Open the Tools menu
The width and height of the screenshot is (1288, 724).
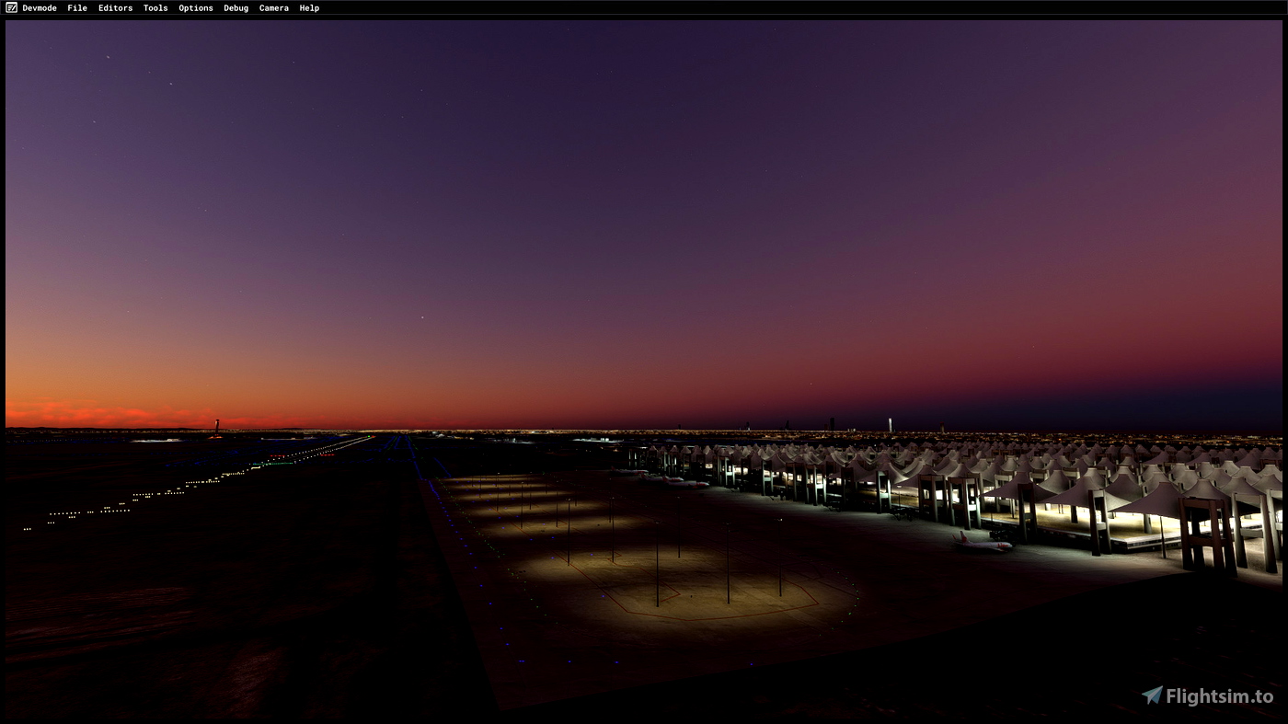[x=155, y=7]
